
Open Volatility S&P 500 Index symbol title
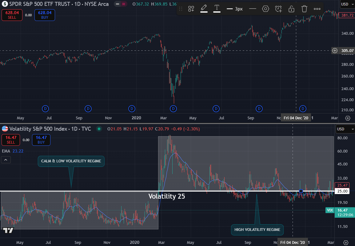tap(50, 129)
